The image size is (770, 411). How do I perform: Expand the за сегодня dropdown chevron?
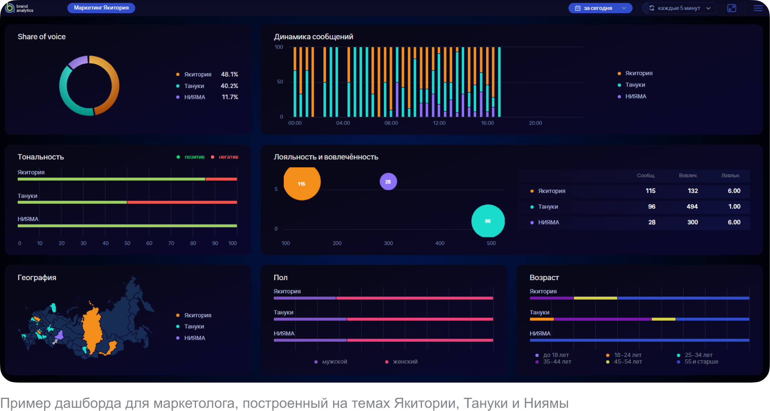click(x=624, y=8)
